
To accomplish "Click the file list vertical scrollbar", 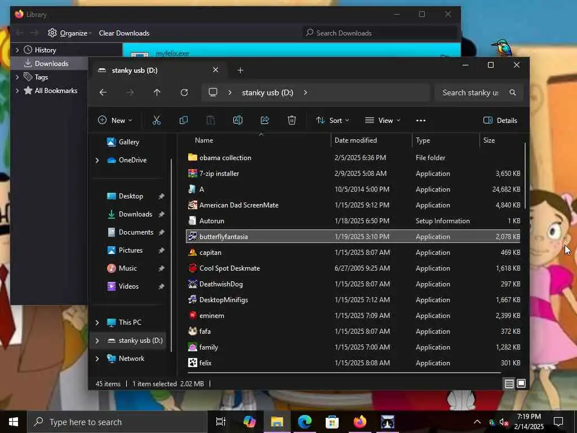I will pyautogui.click(x=525, y=176).
